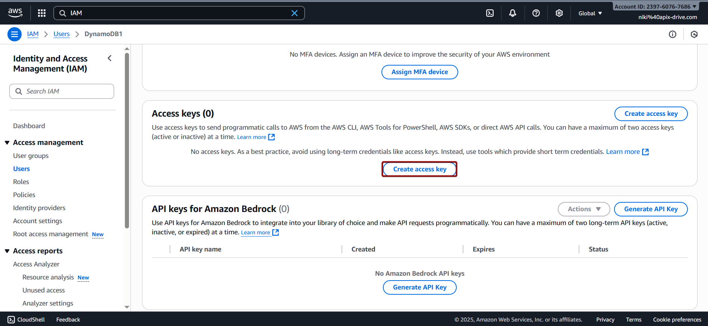
Task: Click the AWS logo home icon
Action: pyautogui.click(x=15, y=13)
